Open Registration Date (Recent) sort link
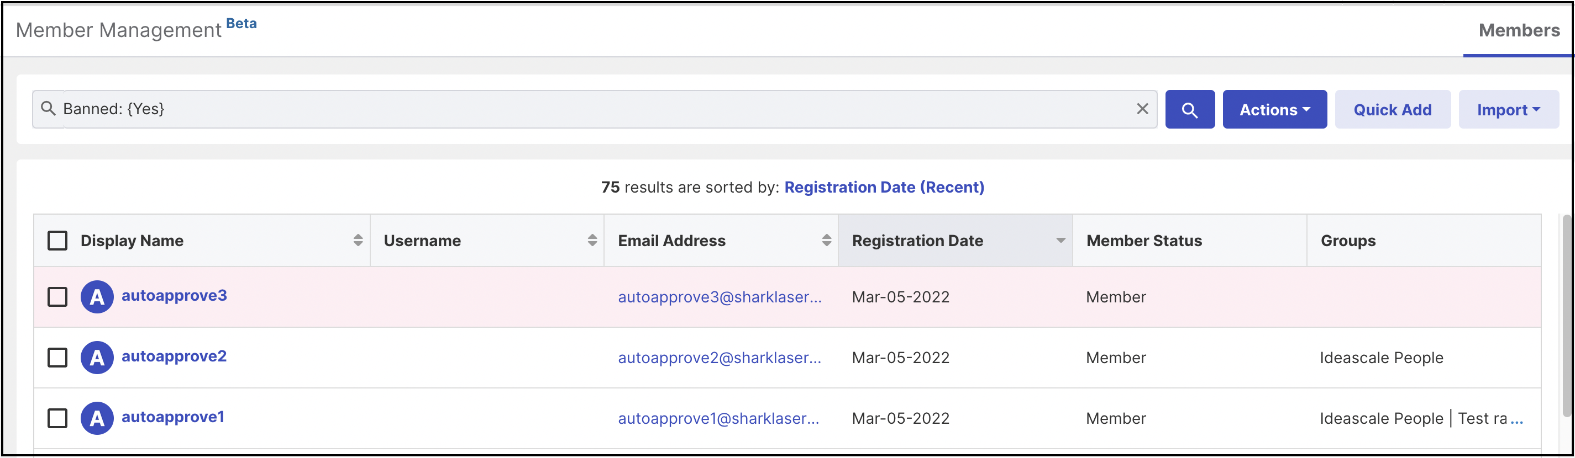Image resolution: width=1575 pixels, height=458 pixels. coord(884,188)
